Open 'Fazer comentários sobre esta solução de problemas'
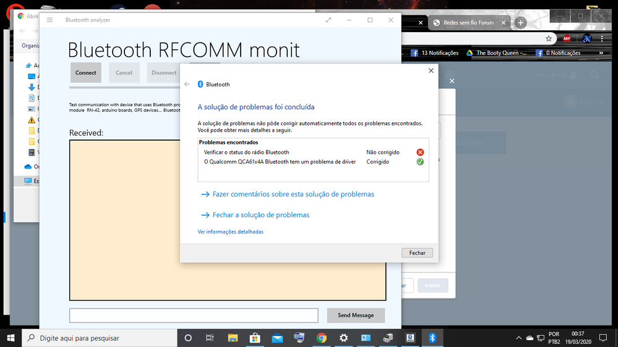 [x=293, y=194]
